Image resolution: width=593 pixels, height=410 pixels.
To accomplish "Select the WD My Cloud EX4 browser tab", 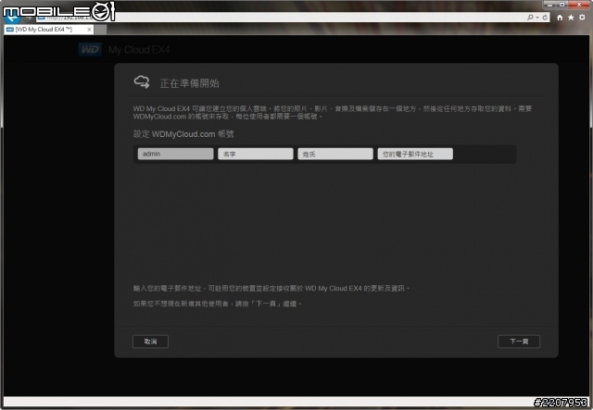I will [x=49, y=30].
